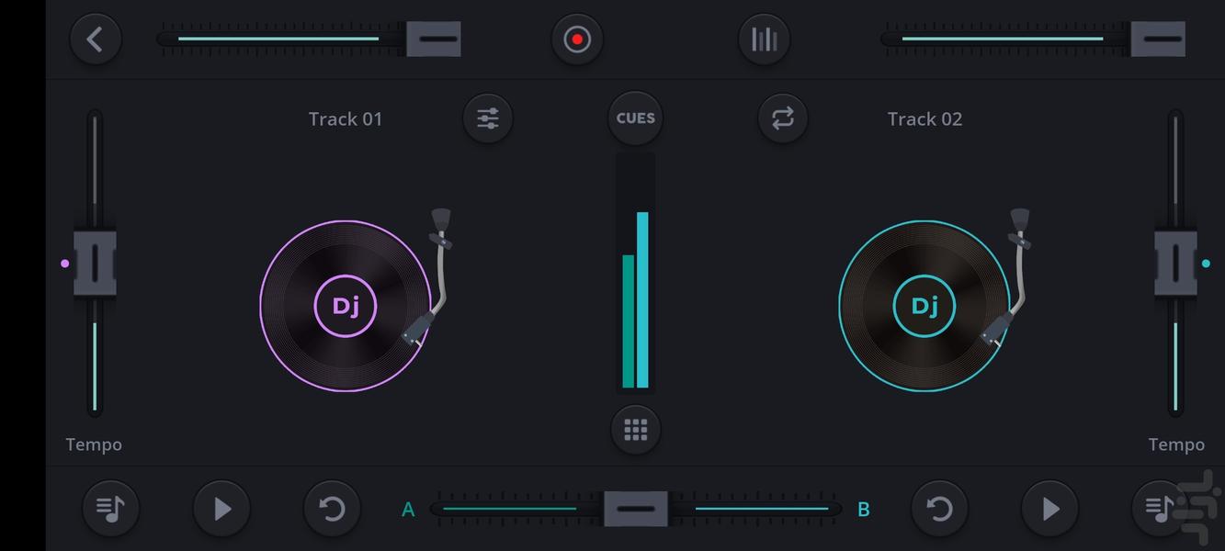
Task: Click the right Tempo slider handle
Action: coord(1174,264)
